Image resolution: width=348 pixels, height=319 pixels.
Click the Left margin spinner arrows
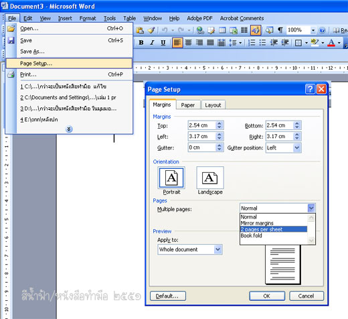[x=220, y=136]
